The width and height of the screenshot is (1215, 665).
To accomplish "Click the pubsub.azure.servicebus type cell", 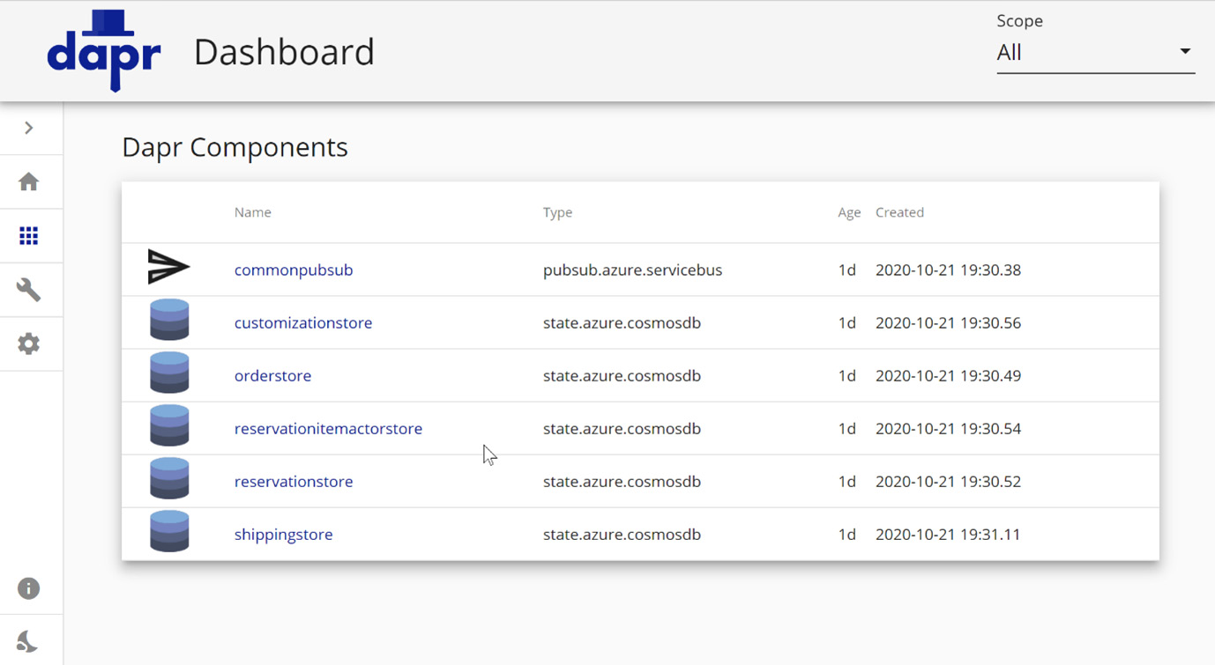I will click(632, 270).
